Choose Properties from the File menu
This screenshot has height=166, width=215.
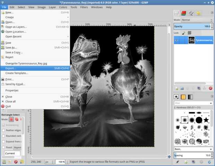click(35, 90)
